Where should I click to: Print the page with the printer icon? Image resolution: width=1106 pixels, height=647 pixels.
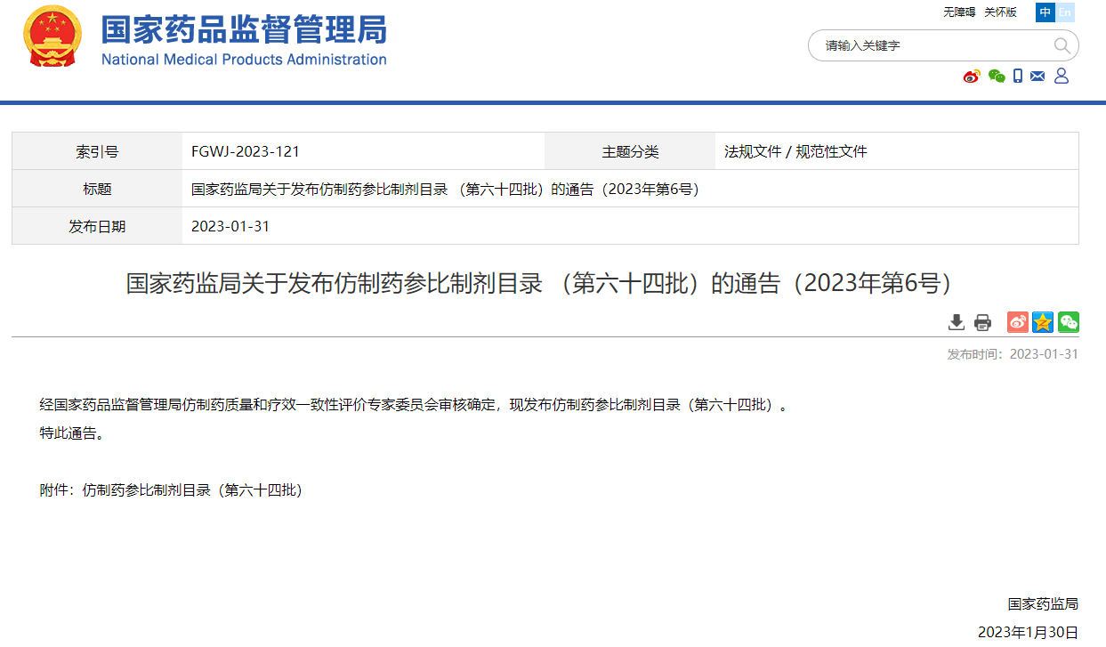tap(982, 322)
